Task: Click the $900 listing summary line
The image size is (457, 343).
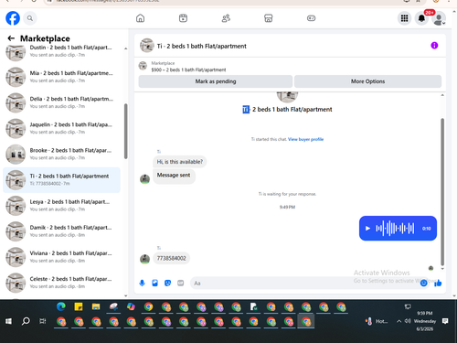Action: click(188, 70)
